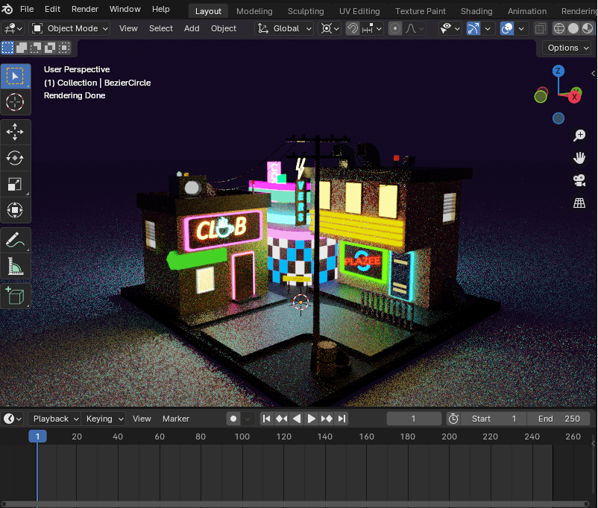The image size is (598, 508).
Task: Switch to the Sculpting workspace tab
Action: tap(306, 11)
